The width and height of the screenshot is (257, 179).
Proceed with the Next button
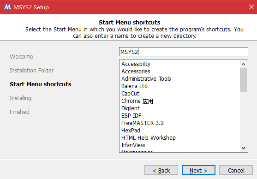[x=198, y=170]
